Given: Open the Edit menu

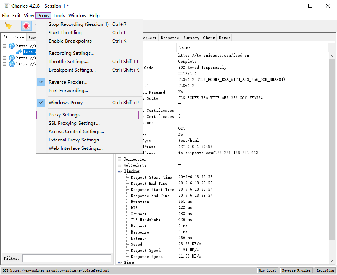Looking at the screenshot, I should coord(16,16).
